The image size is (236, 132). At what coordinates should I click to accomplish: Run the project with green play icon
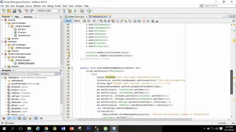tap(75, 11)
